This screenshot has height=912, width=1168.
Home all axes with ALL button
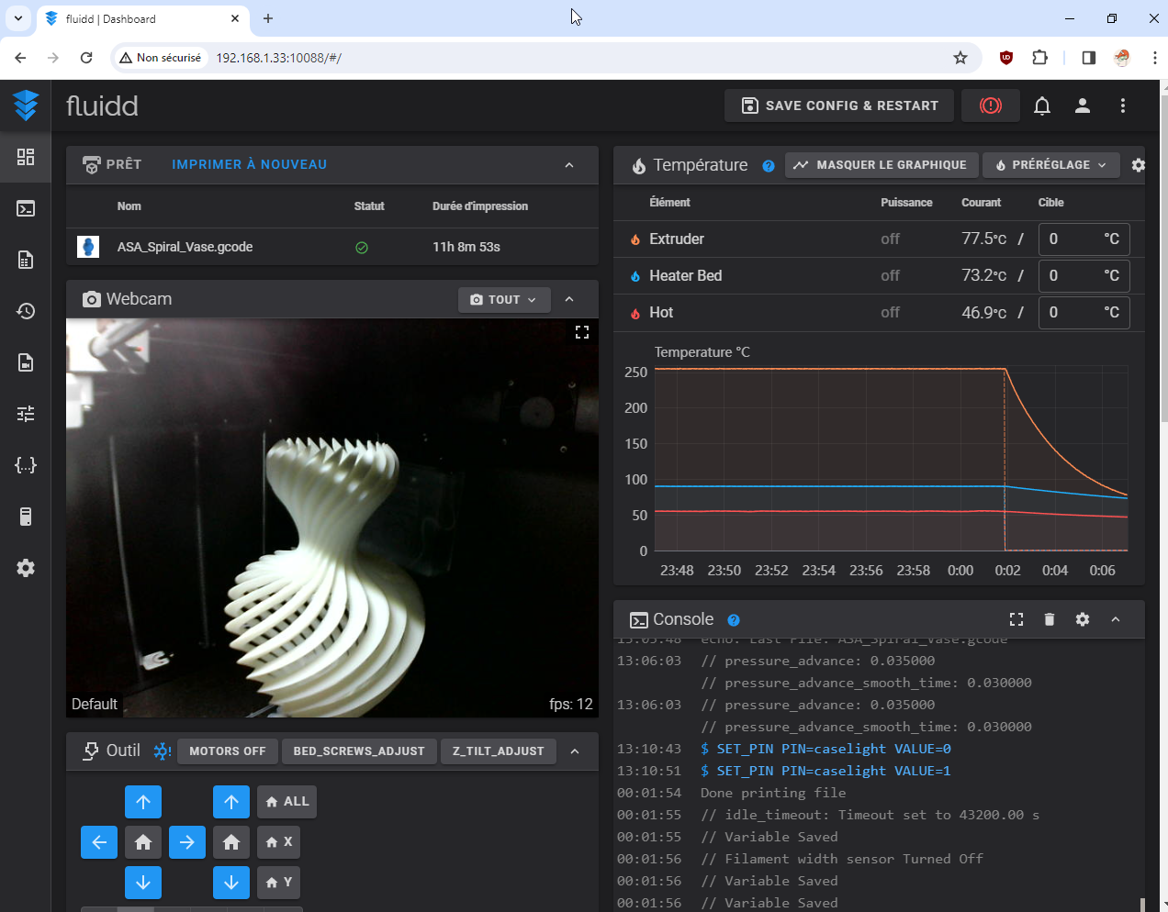coord(286,801)
